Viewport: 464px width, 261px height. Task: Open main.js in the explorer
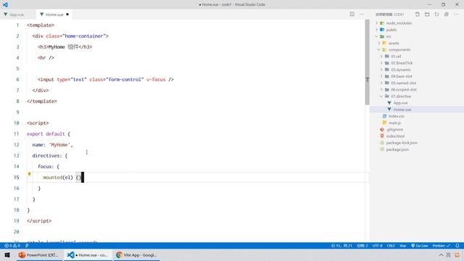click(x=394, y=123)
